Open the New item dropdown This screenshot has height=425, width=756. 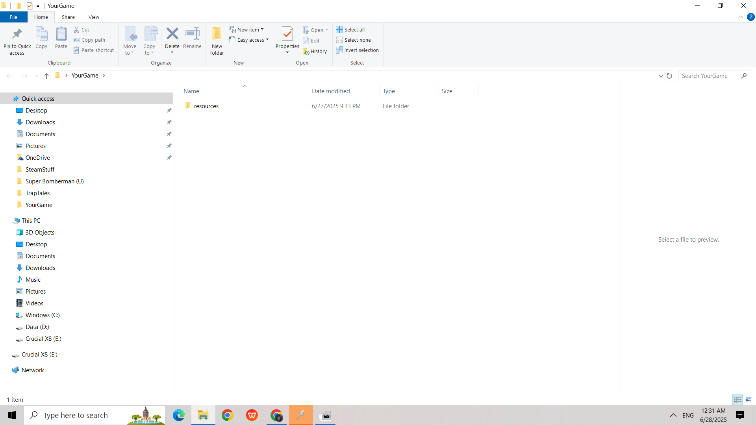click(x=246, y=30)
